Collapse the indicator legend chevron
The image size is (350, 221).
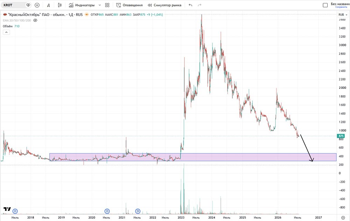(6, 32)
